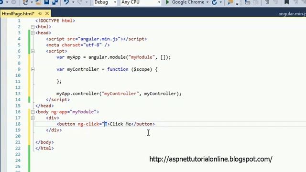The height and width of the screenshot is (172, 306).
Task: Click the closing </body> tag on line 21
Action: tap(44, 142)
